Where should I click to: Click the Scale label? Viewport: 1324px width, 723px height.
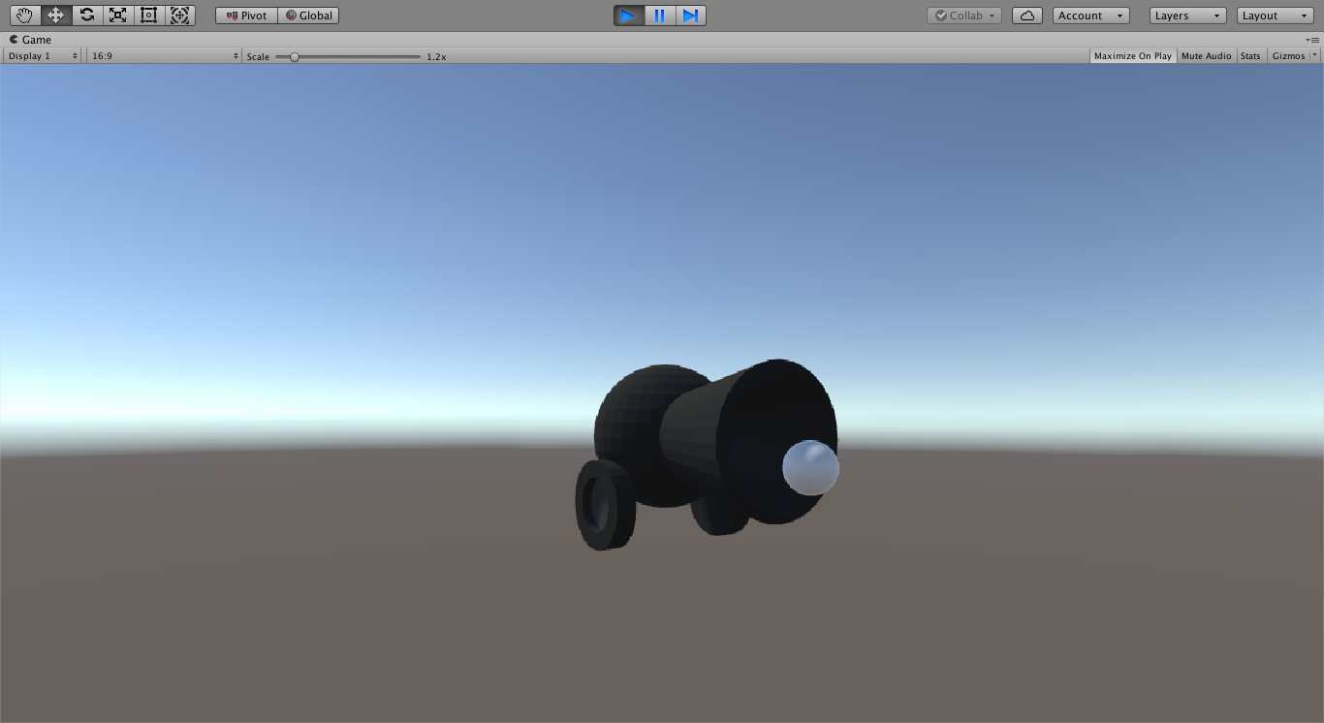click(258, 57)
